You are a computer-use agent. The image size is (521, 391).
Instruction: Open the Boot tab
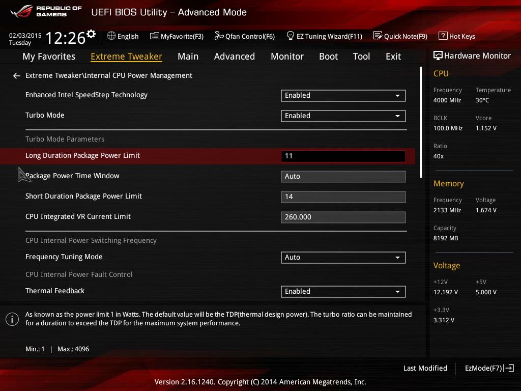pos(328,57)
